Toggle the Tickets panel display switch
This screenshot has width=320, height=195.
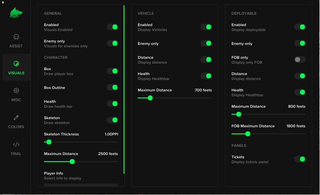[x=300, y=159]
